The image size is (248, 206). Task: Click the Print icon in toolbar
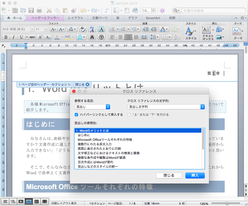[x=39, y=11]
